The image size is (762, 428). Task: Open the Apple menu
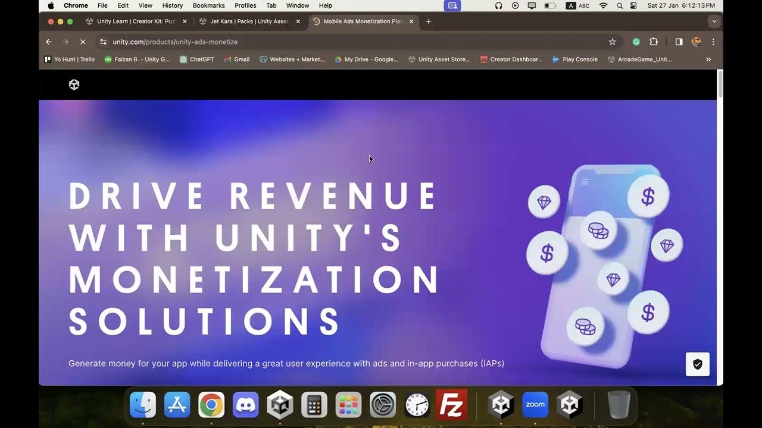(51, 5)
